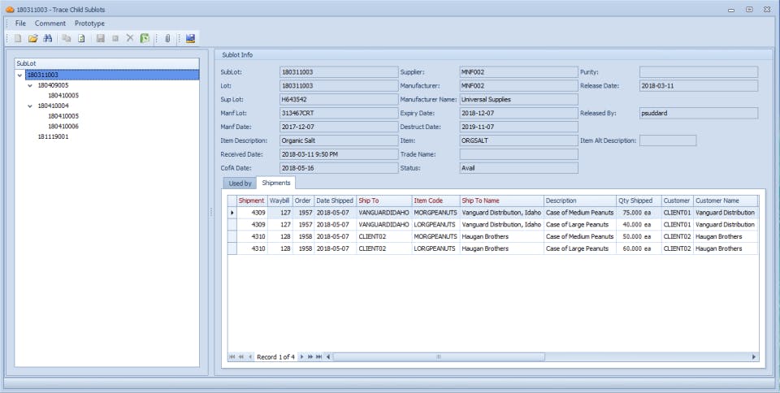Open the Comment menu

[x=50, y=24]
